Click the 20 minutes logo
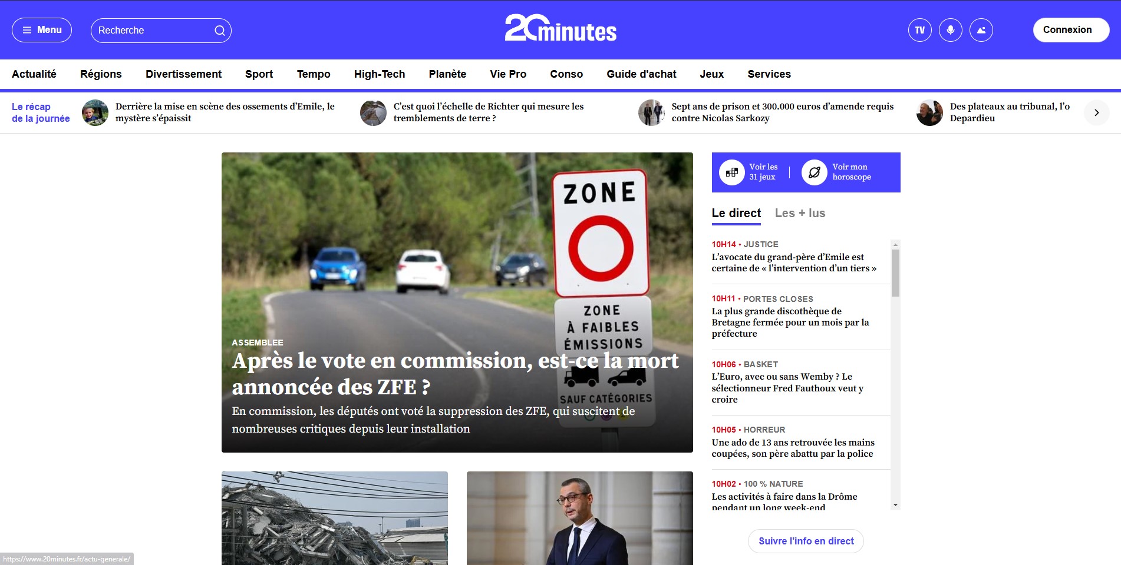 tap(560, 28)
